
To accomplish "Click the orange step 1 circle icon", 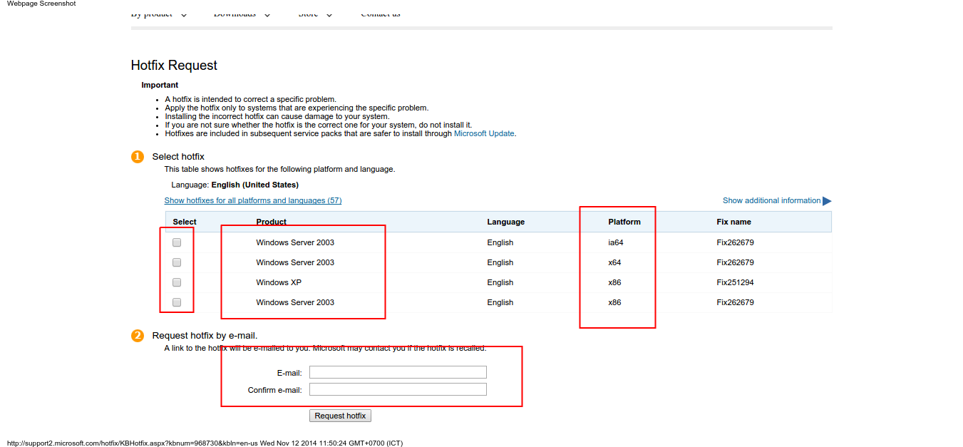I will [138, 157].
